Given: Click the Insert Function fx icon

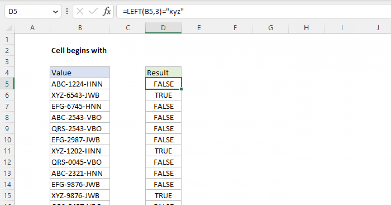Looking at the screenshot, I should (x=107, y=12).
